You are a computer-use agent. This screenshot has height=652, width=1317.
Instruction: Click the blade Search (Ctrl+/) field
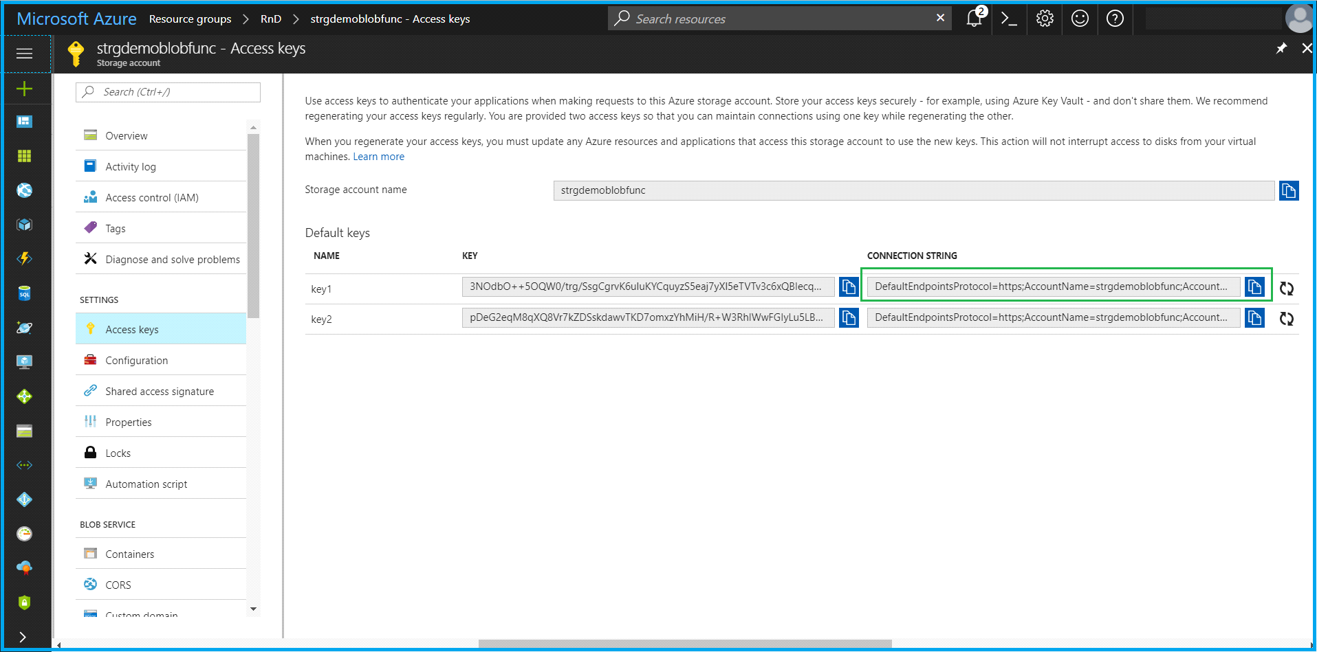[168, 92]
